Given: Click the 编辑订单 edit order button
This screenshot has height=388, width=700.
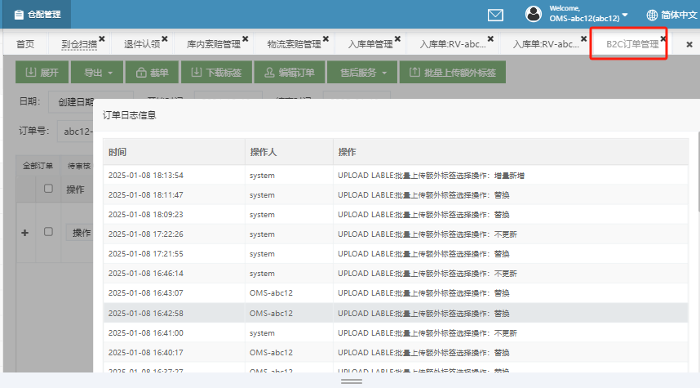Looking at the screenshot, I should (x=290, y=73).
